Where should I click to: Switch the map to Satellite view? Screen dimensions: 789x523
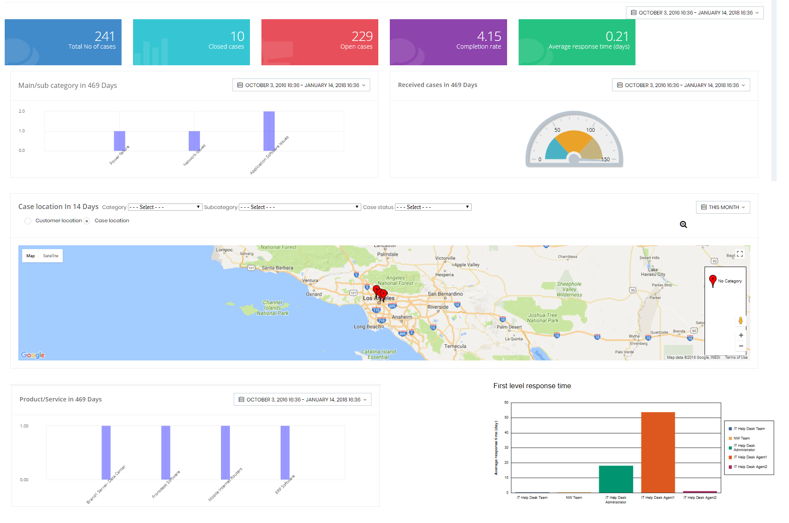(x=51, y=256)
